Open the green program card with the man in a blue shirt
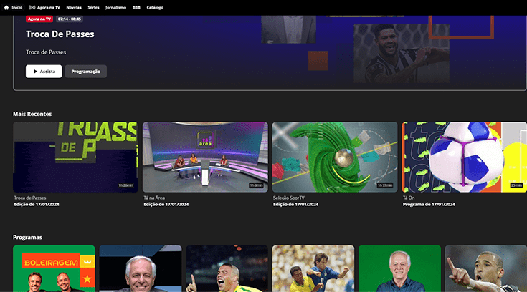 pyautogui.click(x=399, y=268)
